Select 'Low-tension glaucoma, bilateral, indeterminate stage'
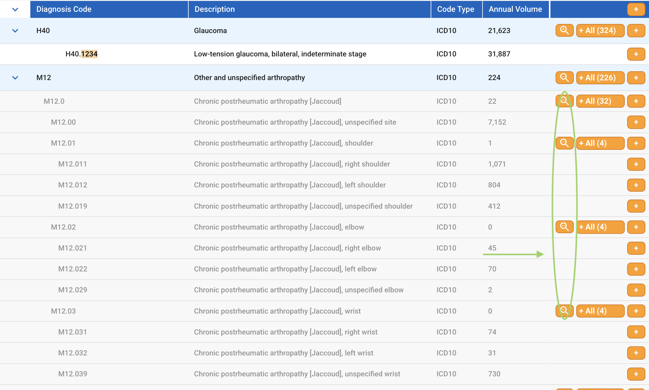Screen dimensions: 649x390 [280, 54]
